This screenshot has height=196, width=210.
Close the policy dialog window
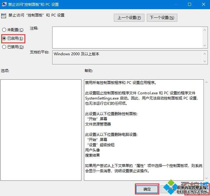[x=203, y=4]
